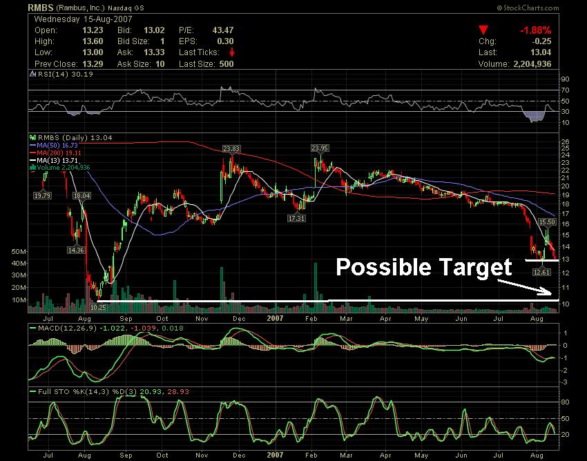Click the -1.88% percent change figure
This screenshot has height=461, width=587.
pos(536,30)
